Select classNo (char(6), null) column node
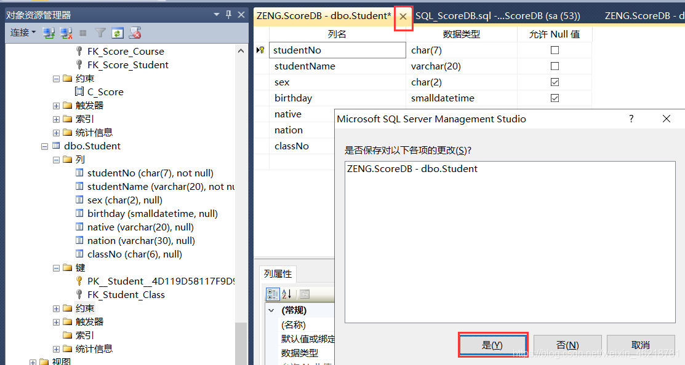 135,254
